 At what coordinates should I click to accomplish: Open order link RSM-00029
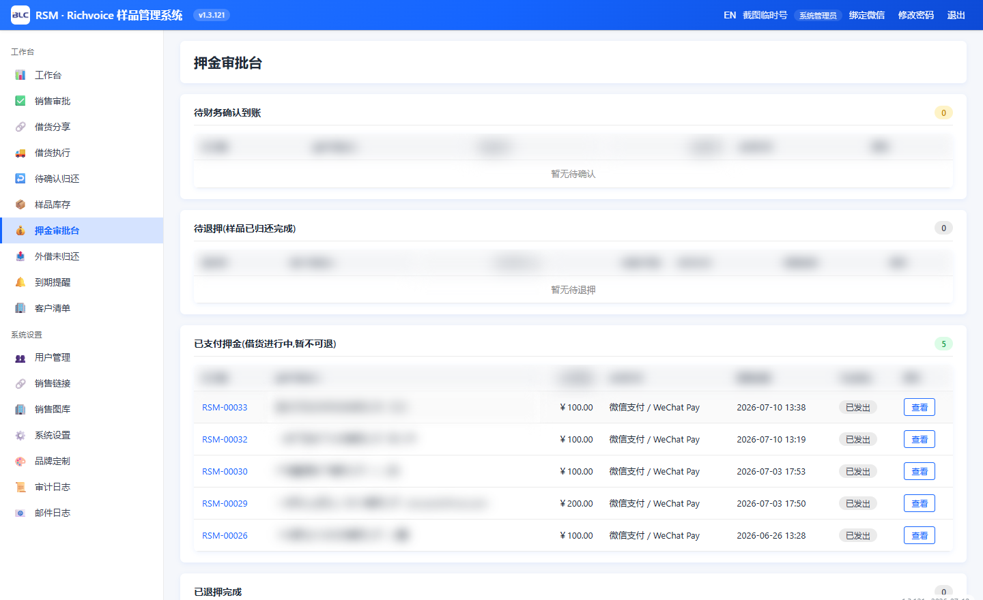point(225,503)
